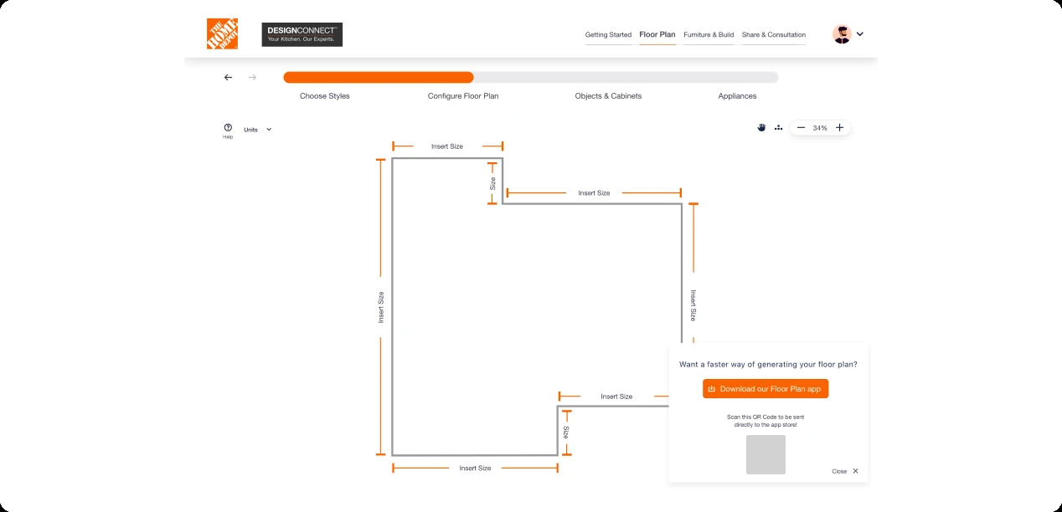Zoom in with the plus button

[x=839, y=128]
